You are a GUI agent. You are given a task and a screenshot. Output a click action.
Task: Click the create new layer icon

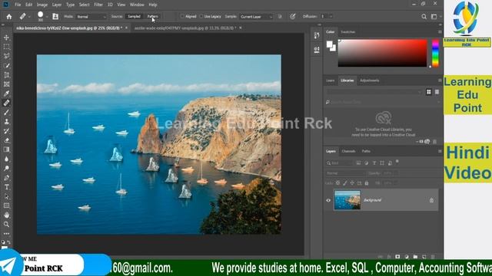424,257
